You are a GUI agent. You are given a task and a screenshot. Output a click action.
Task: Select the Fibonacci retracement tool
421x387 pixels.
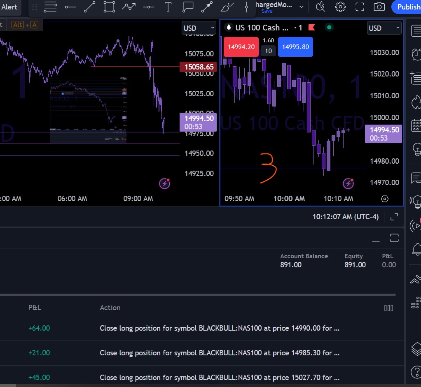coord(50,7)
